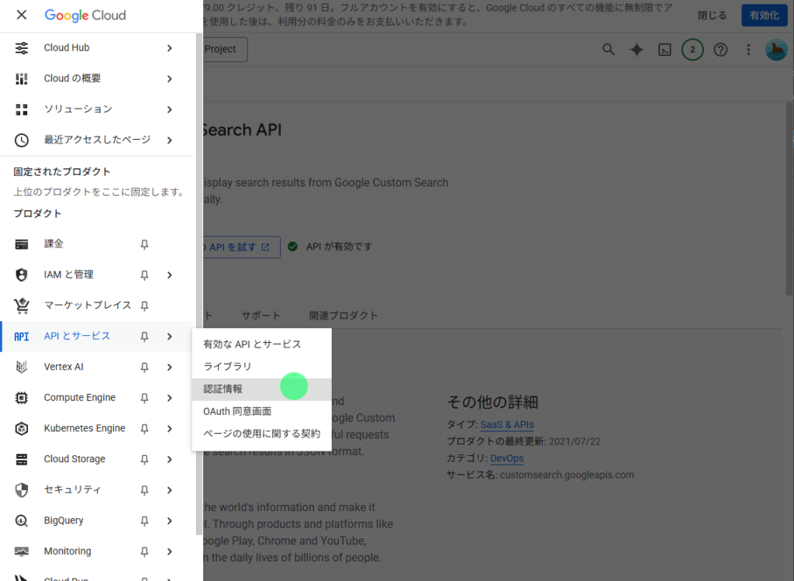The height and width of the screenshot is (581, 794).
Task: Click the Gemini sparkle icon in header
Action: (x=637, y=50)
